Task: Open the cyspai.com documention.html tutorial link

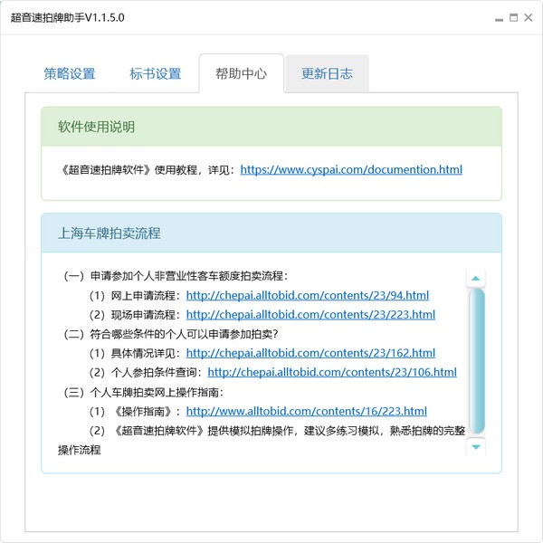Action: pos(351,169)
